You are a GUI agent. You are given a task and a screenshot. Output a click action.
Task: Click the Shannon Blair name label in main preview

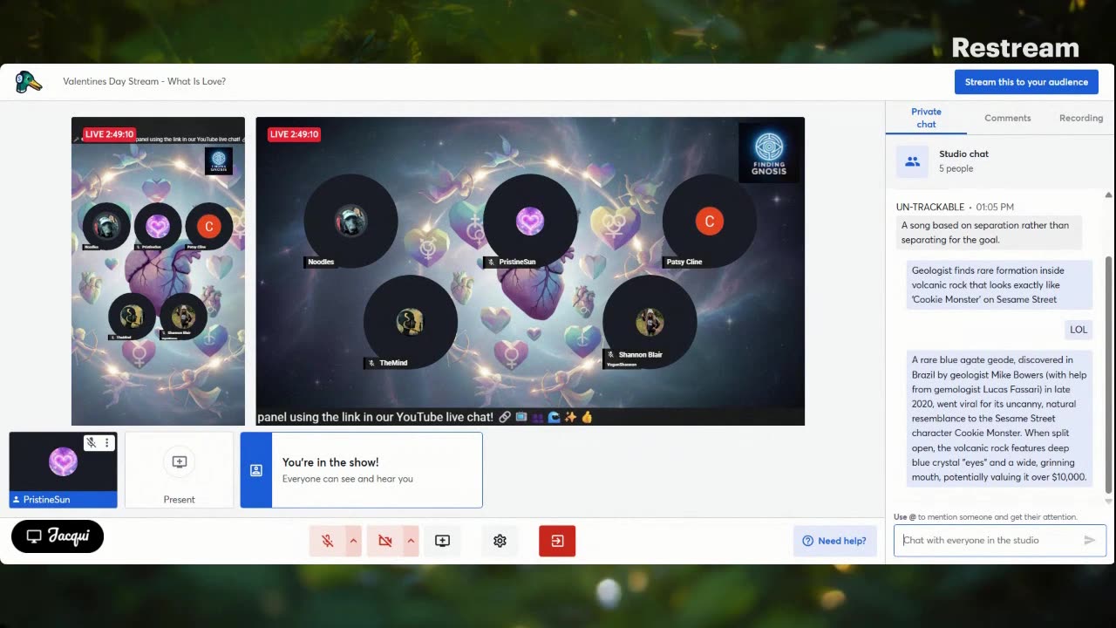640,355
